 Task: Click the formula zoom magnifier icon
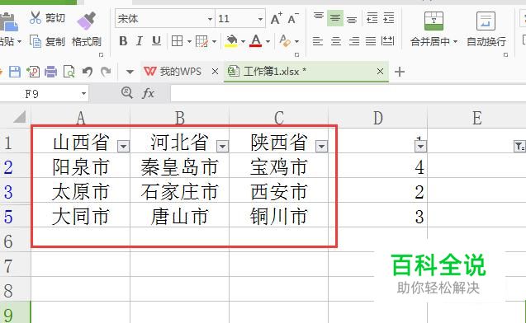coord(127,92)
